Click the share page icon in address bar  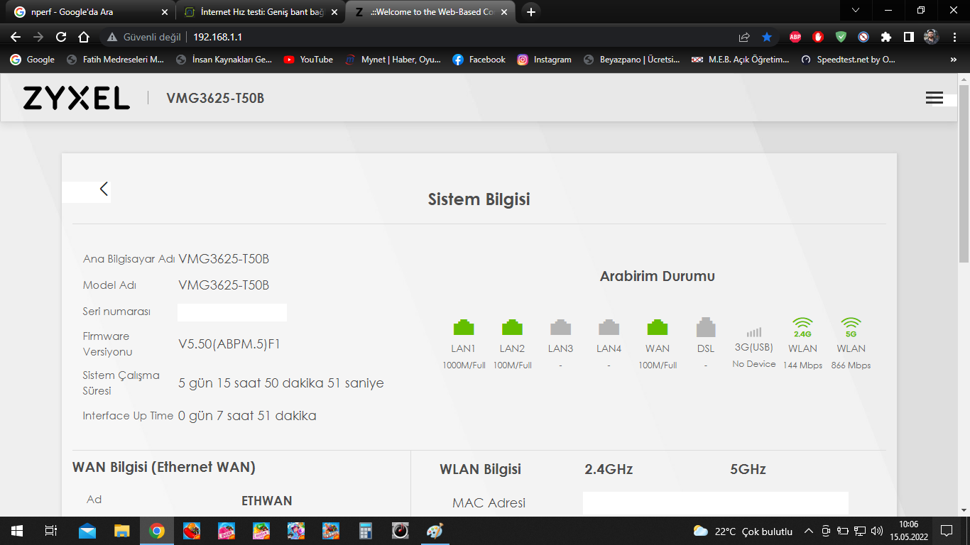pyautogui.click(x=744, y=37)
